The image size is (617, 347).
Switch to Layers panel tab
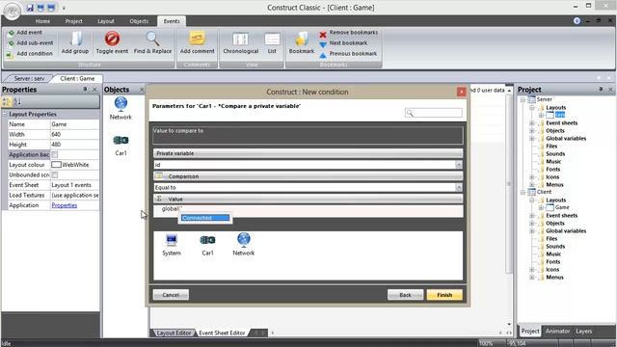click(583, 332)
